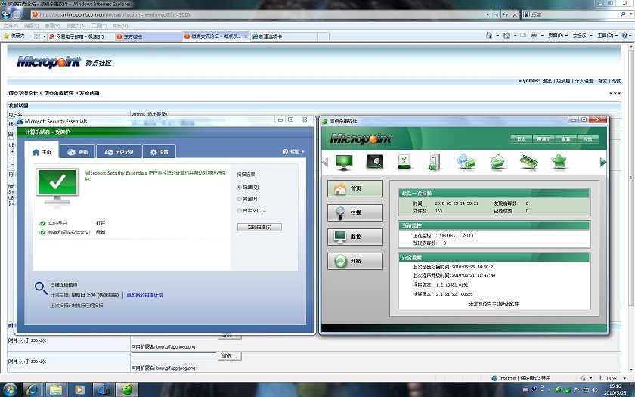Open the address bar history dropdown
The width and height of the screenshot is (635, 397).
488,14
